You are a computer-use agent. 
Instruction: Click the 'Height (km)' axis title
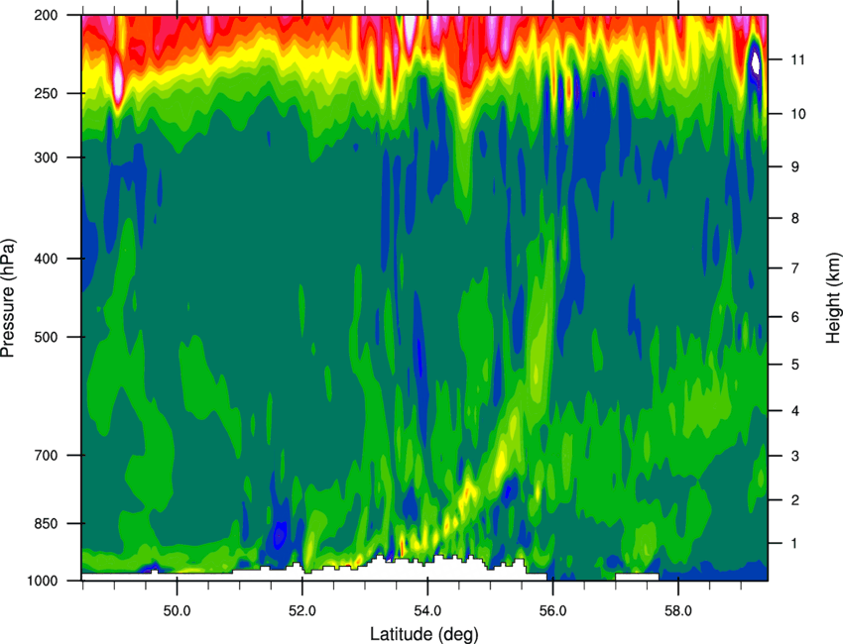(833, 297)
